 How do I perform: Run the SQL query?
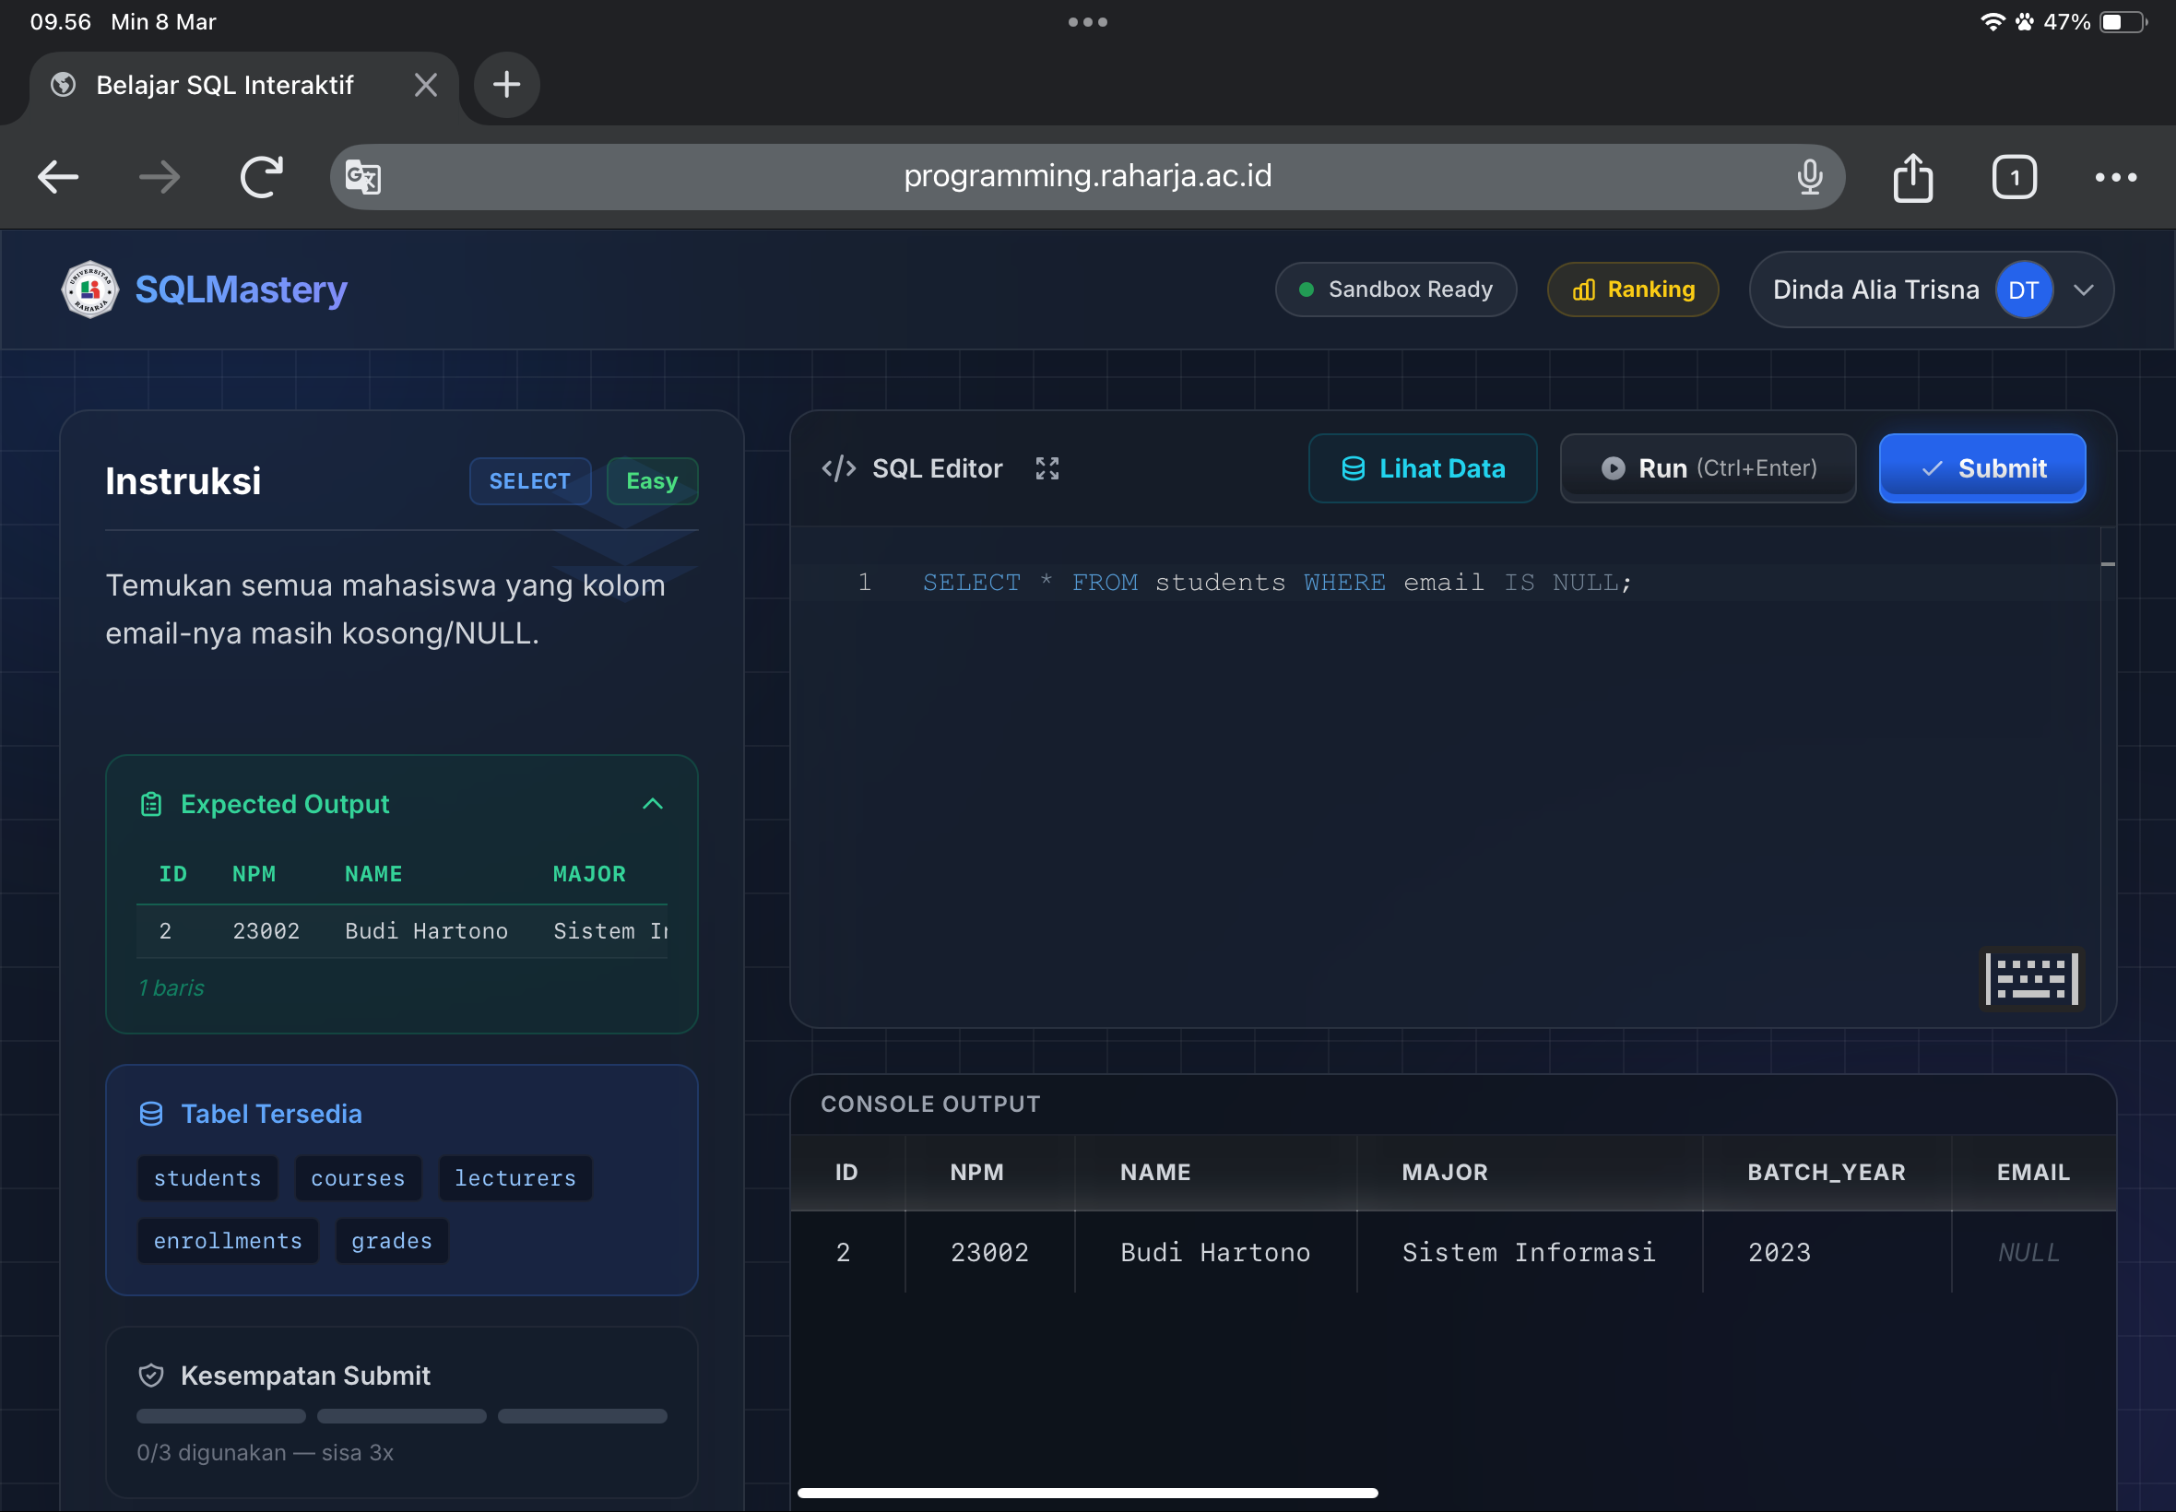(1707, 468)
